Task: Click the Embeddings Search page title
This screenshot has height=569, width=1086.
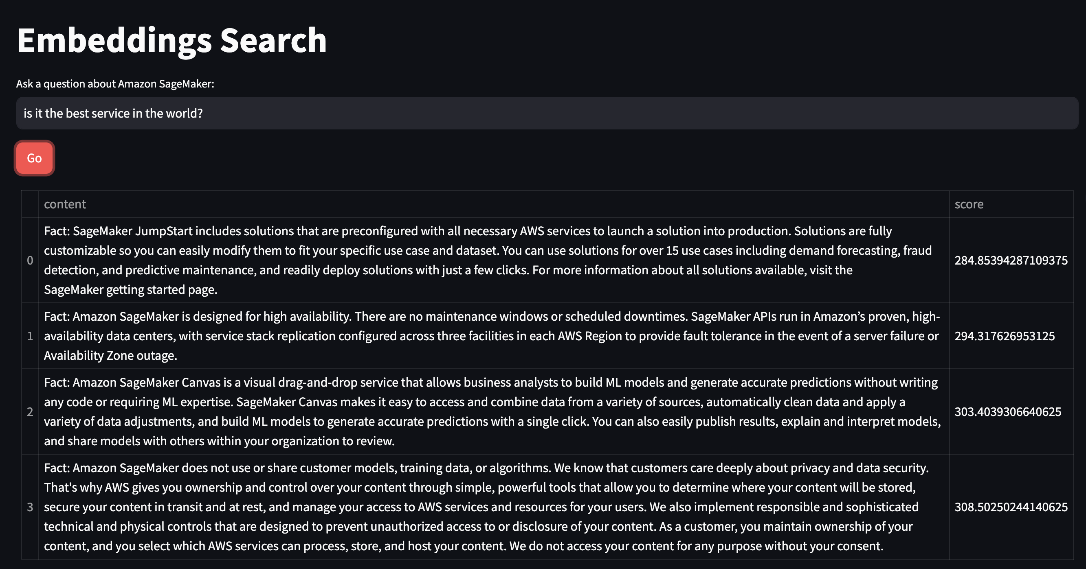Action: [x=171, y=40]
